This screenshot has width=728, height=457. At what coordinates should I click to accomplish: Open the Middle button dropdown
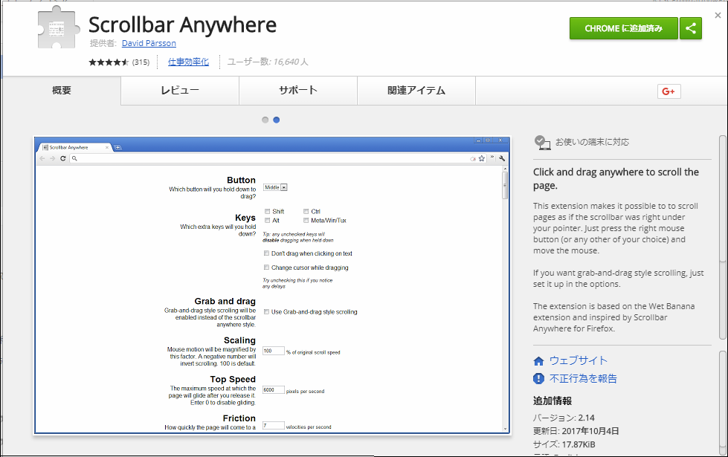[275, 187]
